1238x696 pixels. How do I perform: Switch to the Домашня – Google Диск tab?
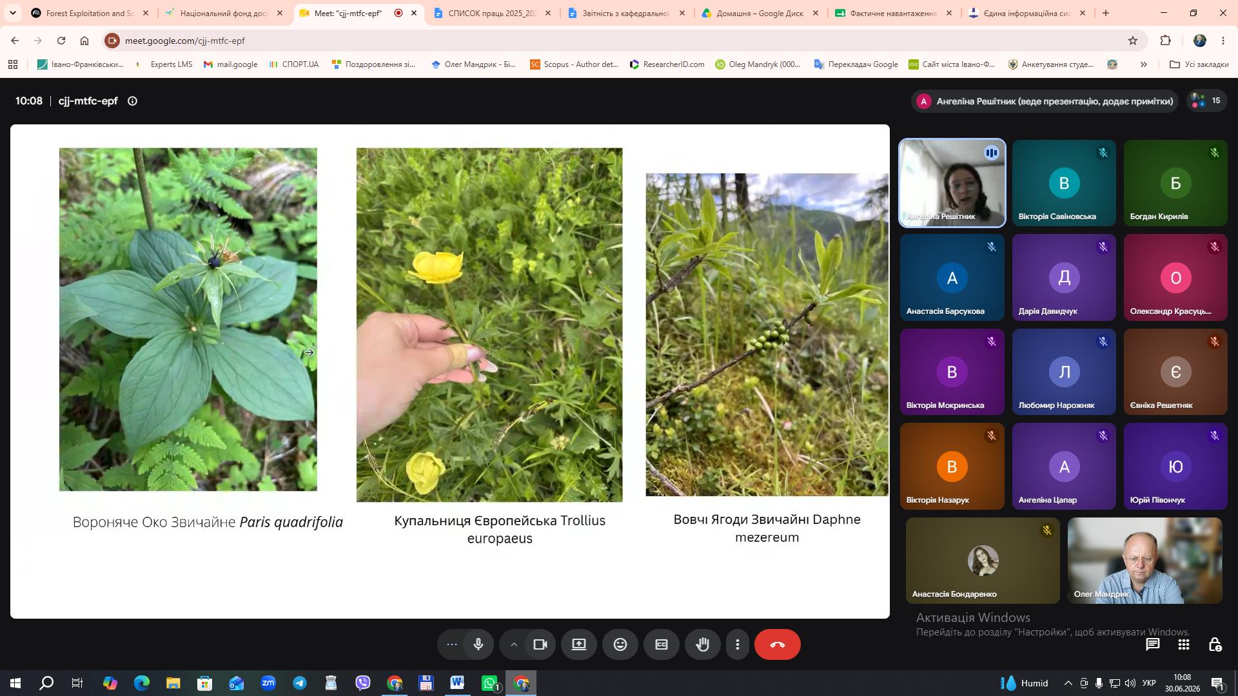pyautogui.click(x=761, y=13)
